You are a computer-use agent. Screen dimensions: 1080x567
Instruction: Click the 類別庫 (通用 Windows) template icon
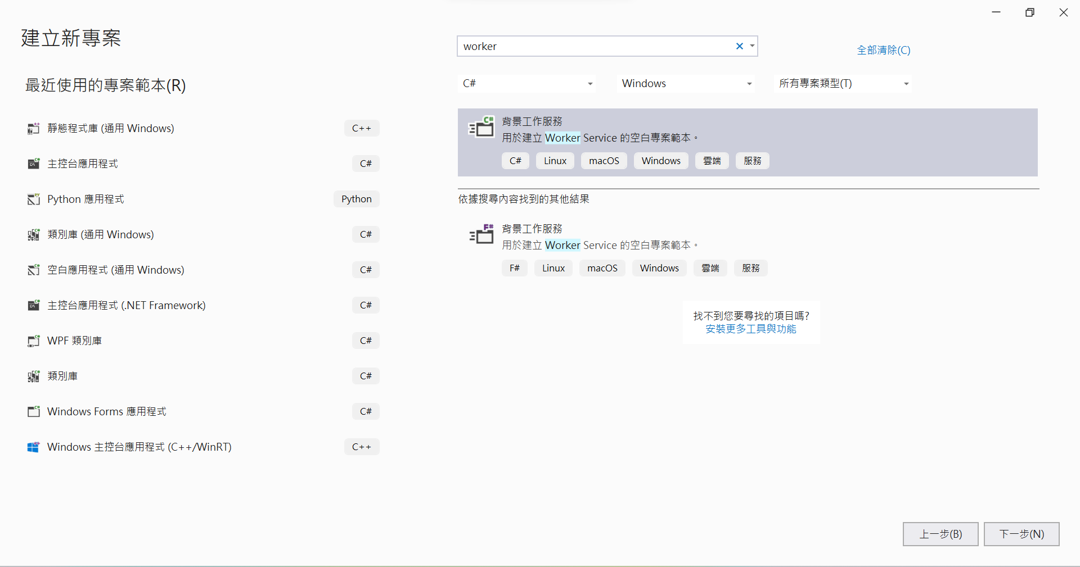coord(33,234)
